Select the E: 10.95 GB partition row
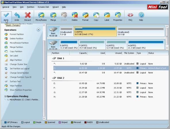This screenshot has height=129, width=170. point(111,83)
